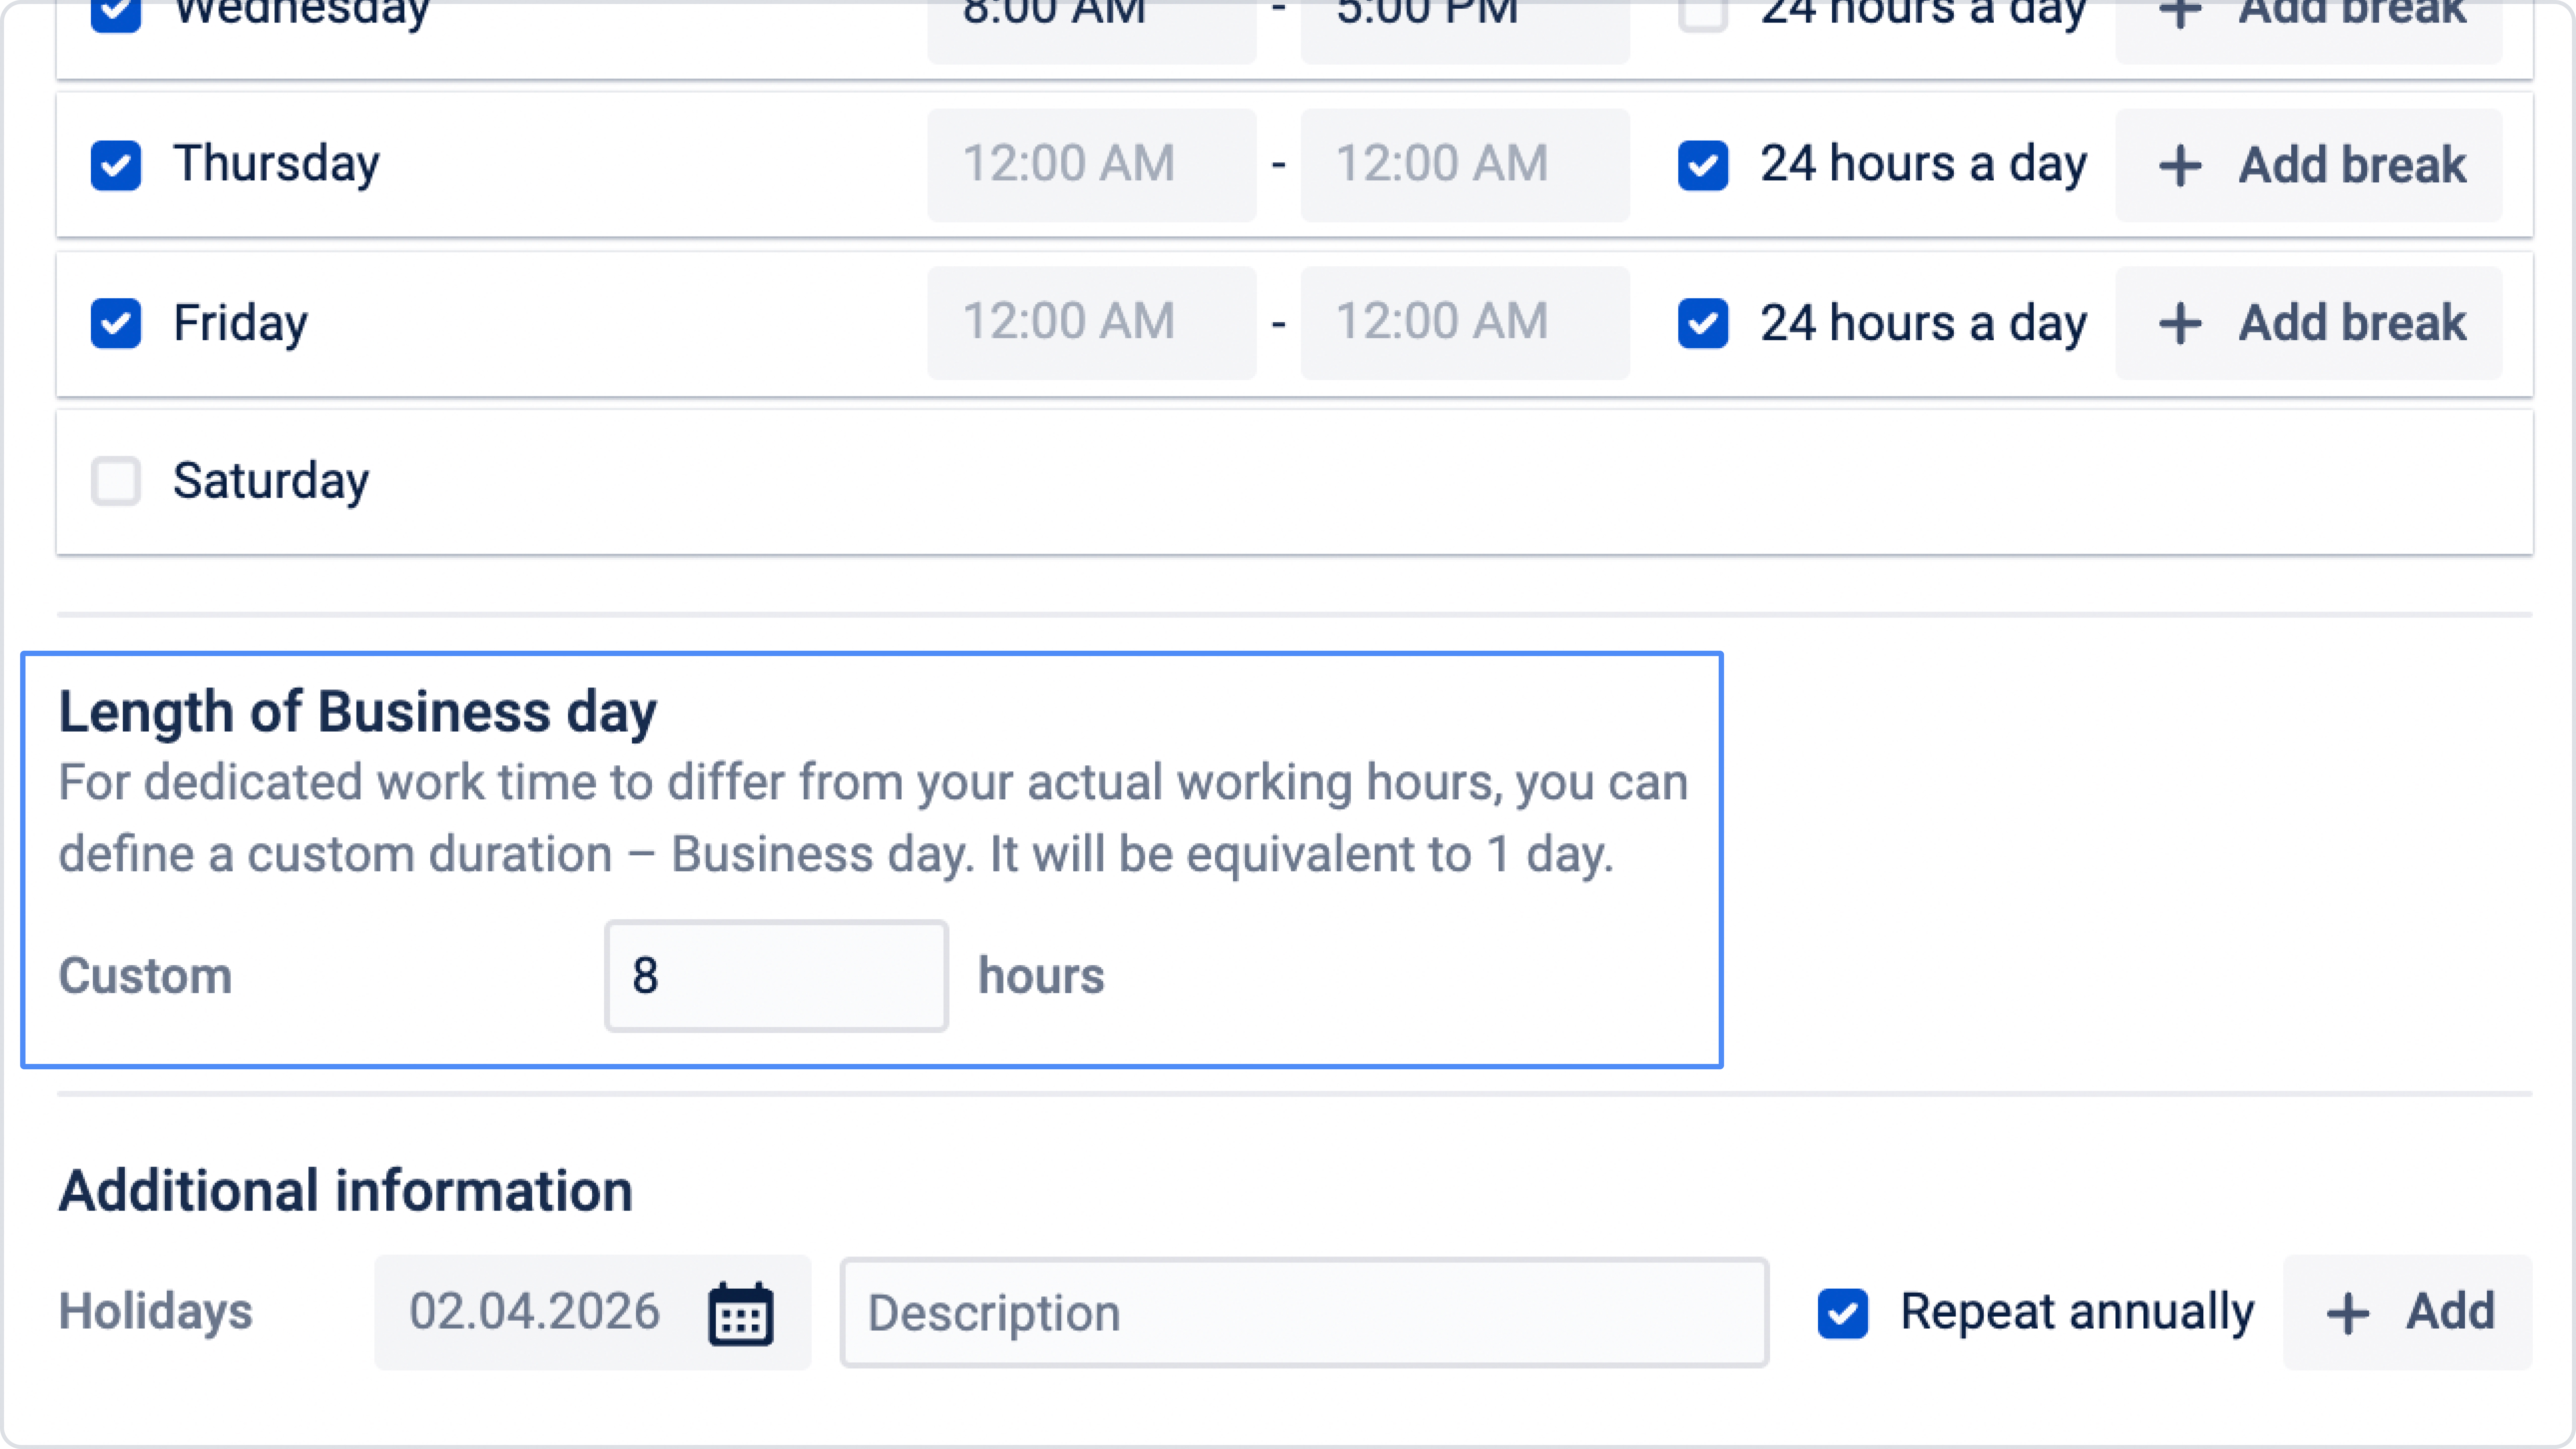Enable Wednesday's 24 hours a day checkbox
The width and height of the screenshot is (2576, 1449).
click(1703, 14)
